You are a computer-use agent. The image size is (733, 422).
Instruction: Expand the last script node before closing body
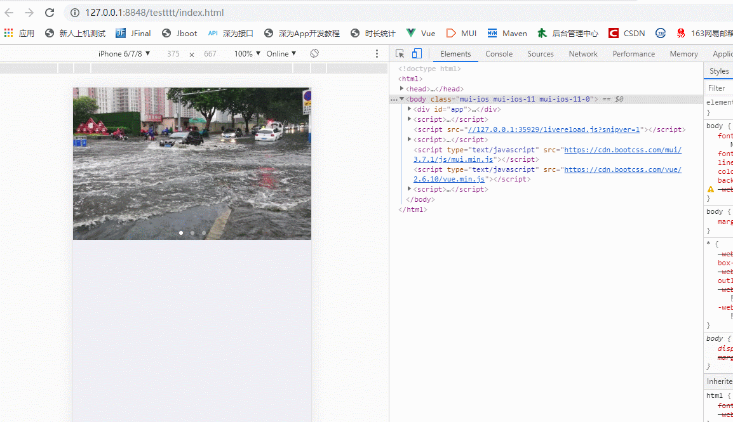tap(410, 188)
